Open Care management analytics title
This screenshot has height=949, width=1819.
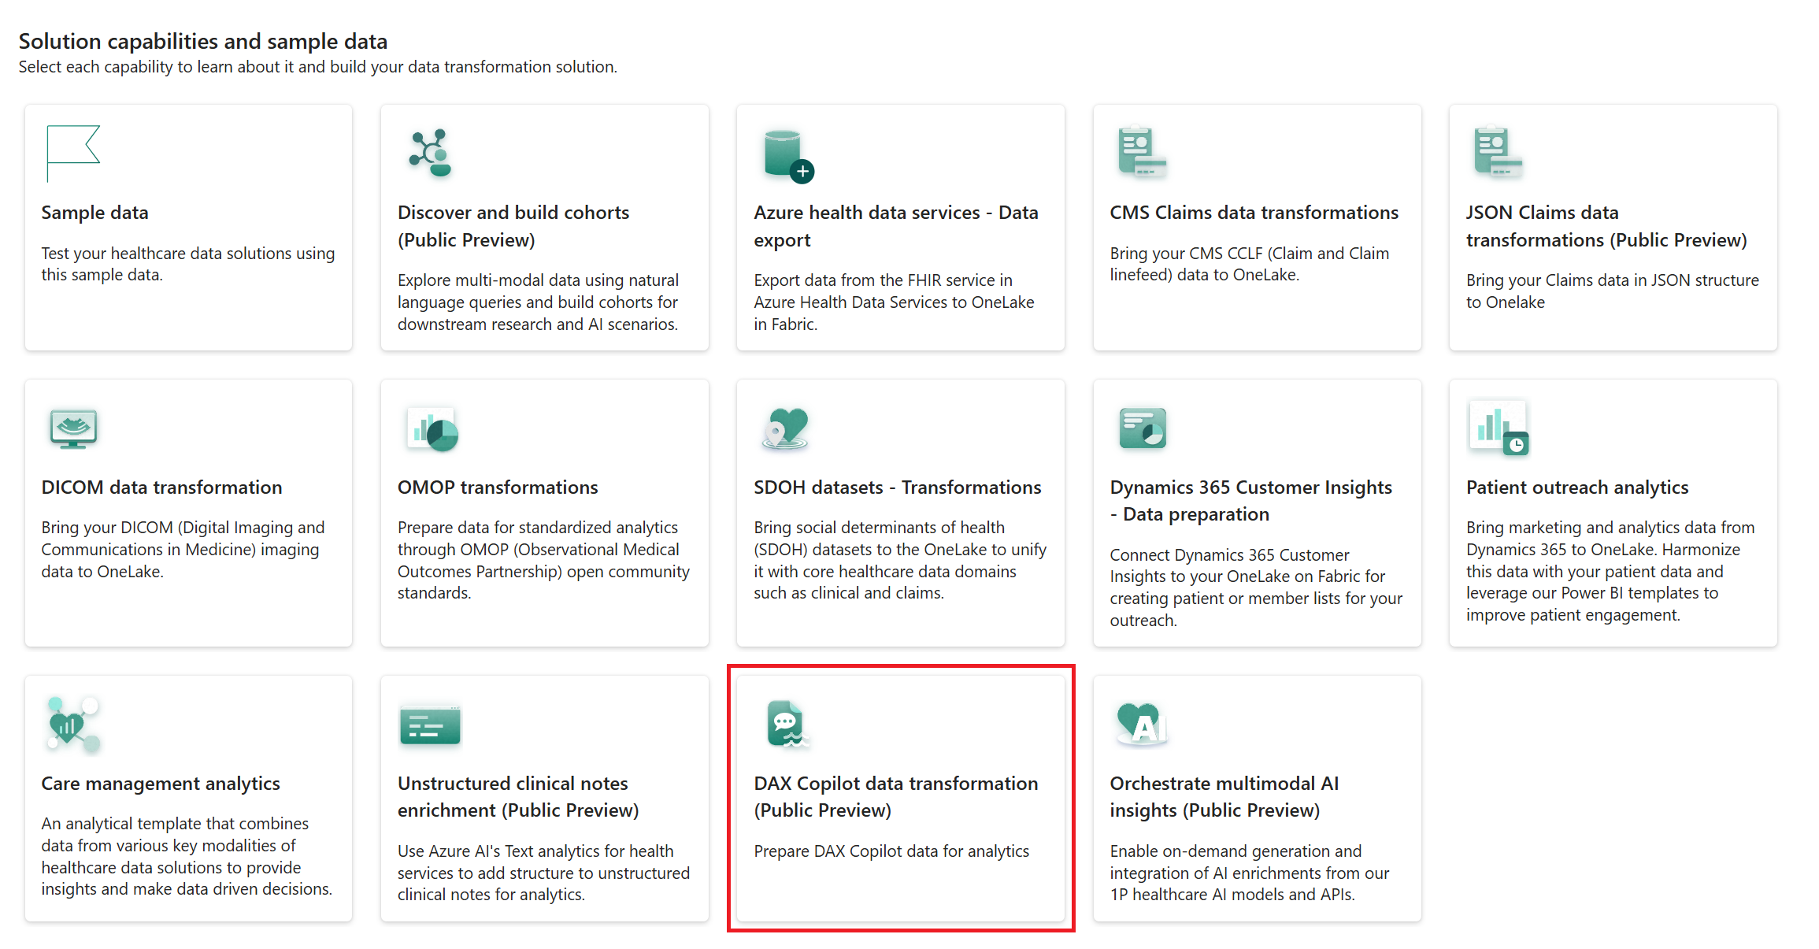161,784
